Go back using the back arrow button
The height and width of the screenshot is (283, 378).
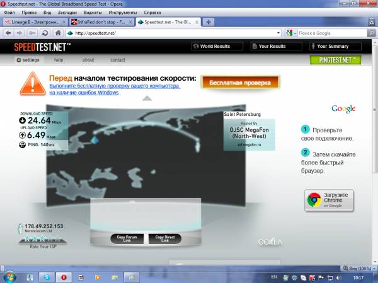click(8, 33)
